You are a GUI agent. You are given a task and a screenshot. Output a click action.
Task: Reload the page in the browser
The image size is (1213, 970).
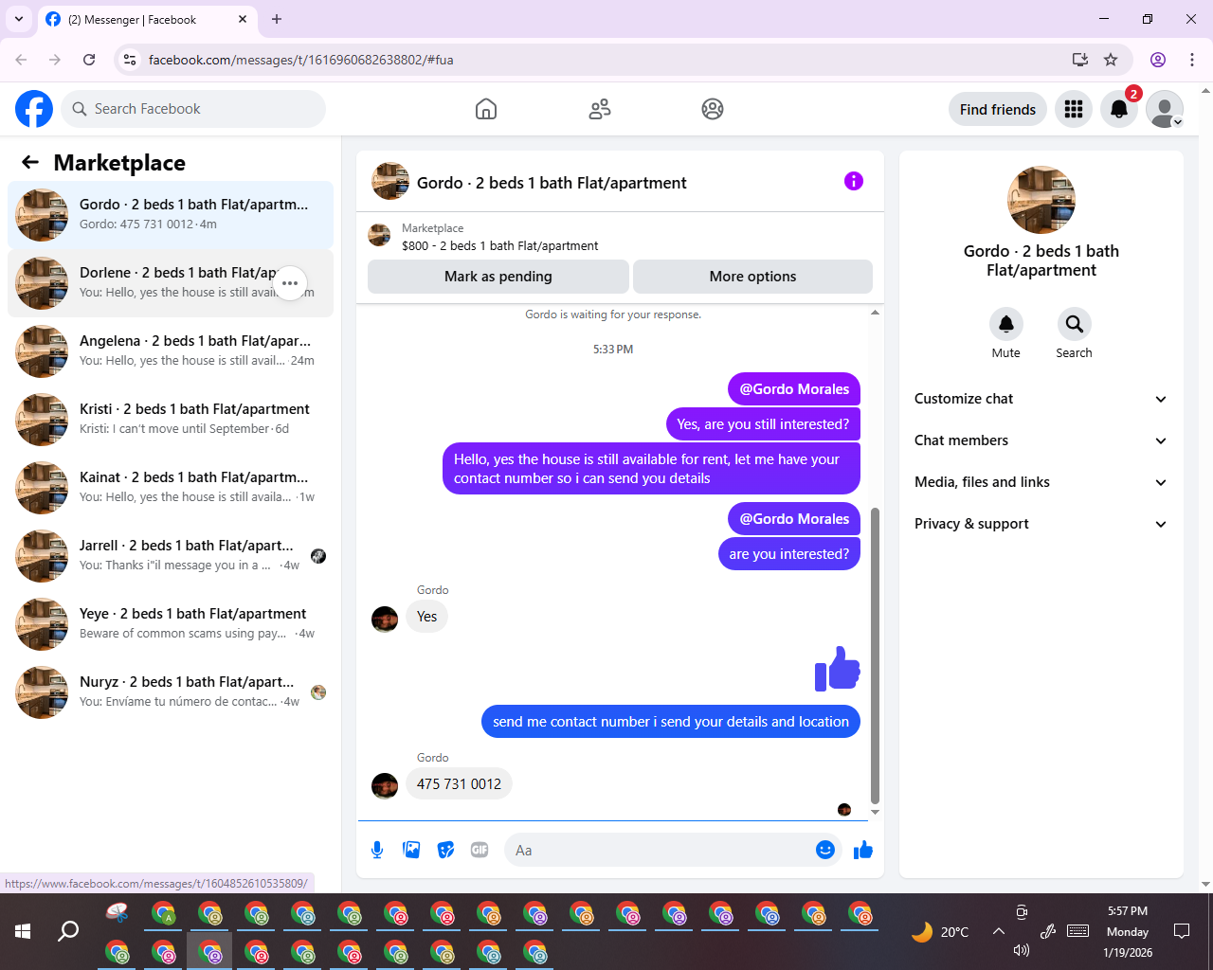point(89,60)
